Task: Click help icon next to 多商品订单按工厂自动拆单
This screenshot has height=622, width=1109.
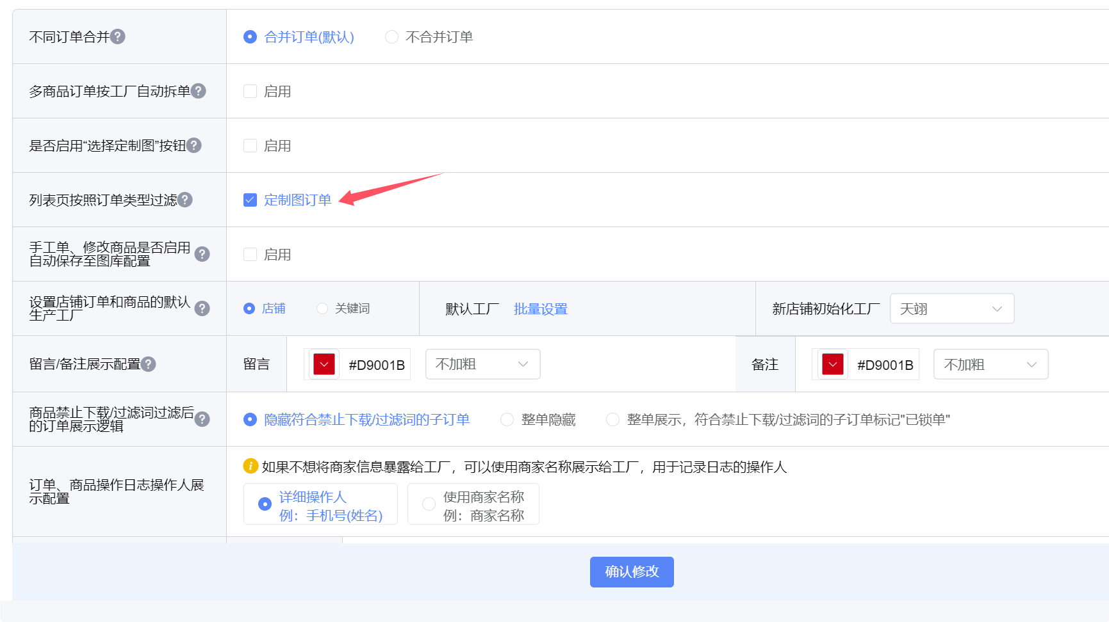Action: pyautogui.click(x=199, y=91)
